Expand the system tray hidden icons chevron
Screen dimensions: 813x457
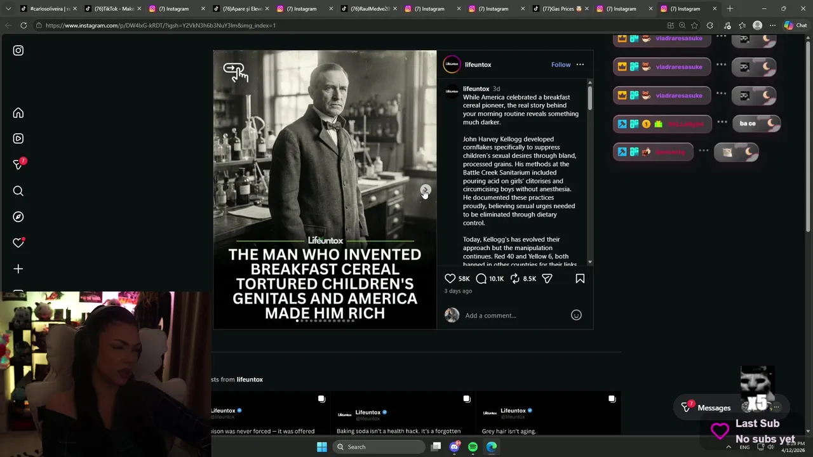(729, 447)
